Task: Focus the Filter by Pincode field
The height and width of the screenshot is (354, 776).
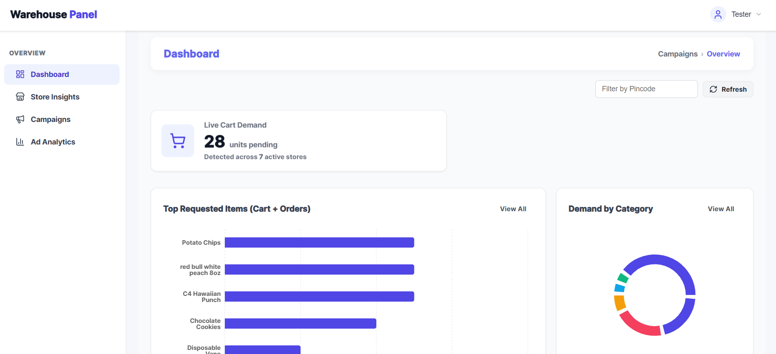Action: click(x=646, y=89)
